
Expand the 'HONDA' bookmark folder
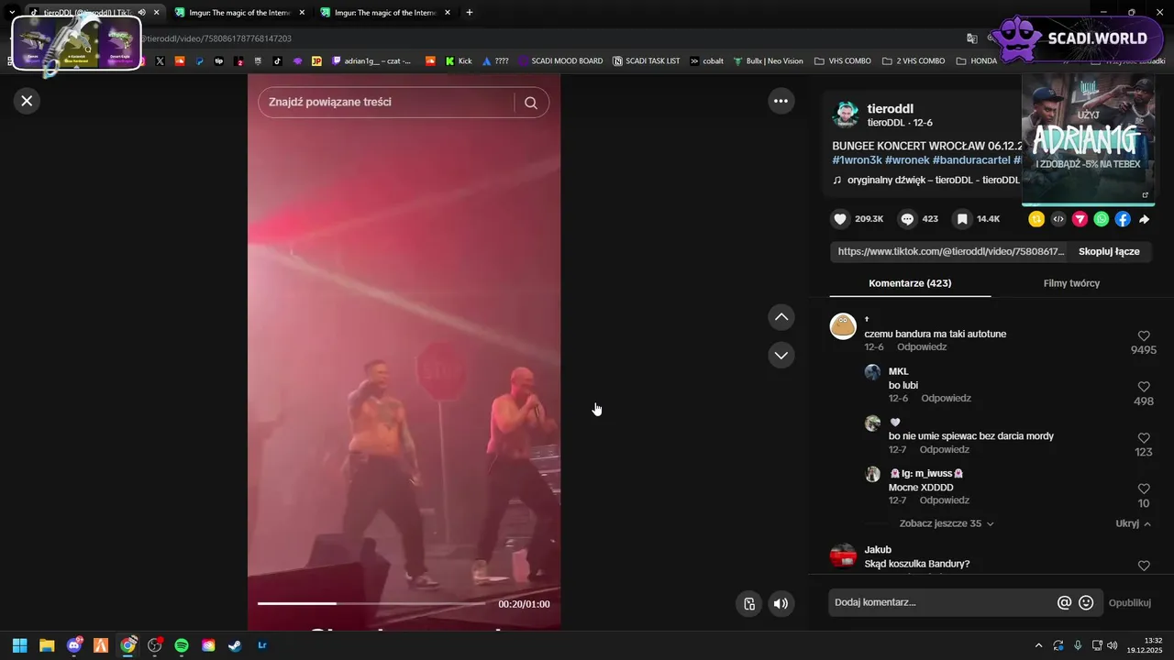(977, 61)
